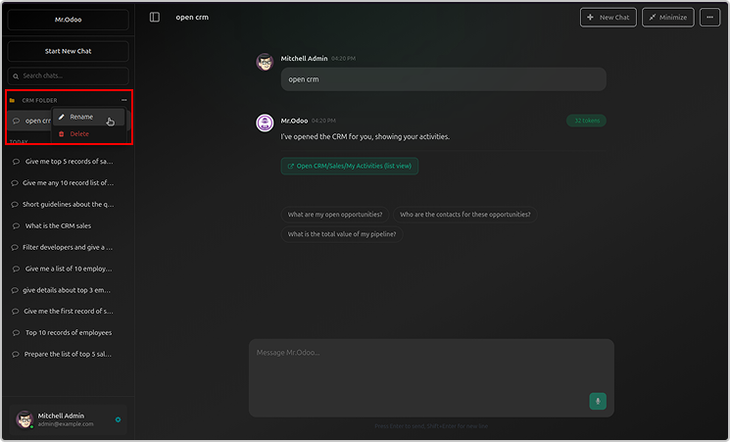Open the top-right more options button
The image size is (730, 442).
click(710, 17)
